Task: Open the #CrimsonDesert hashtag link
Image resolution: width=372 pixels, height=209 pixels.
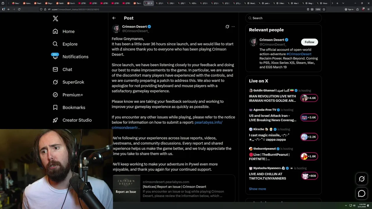Action: point(299,54)
